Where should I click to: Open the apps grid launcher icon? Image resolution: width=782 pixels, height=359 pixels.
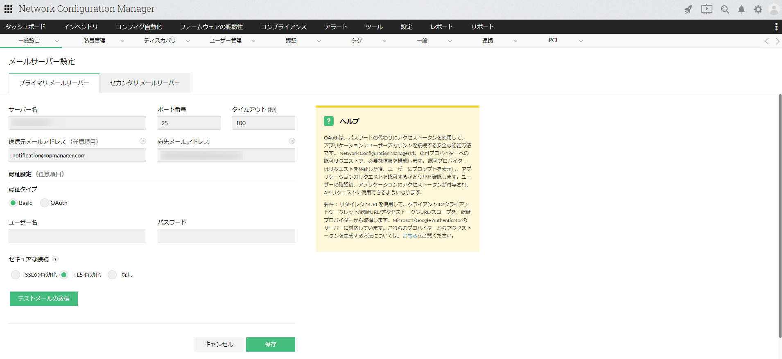click(x=8, y=9)
